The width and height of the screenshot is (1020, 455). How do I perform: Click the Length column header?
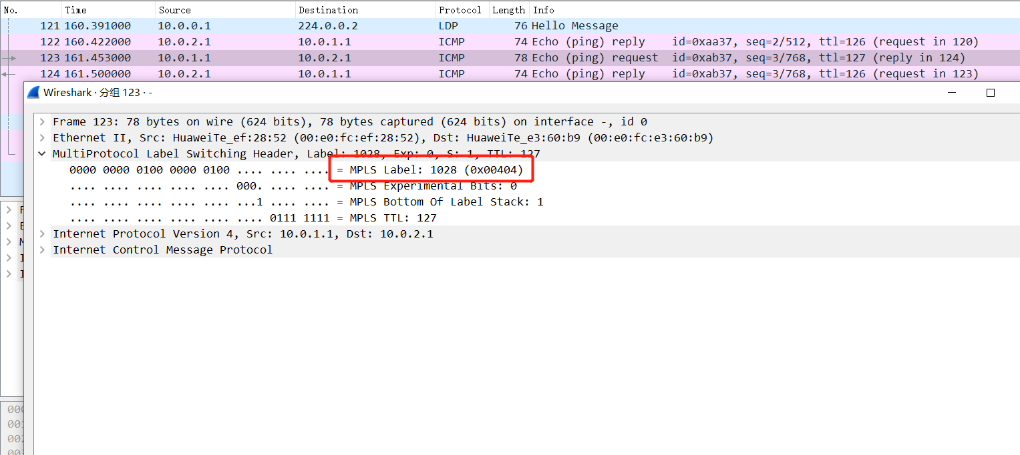click(x=508, y=9)
